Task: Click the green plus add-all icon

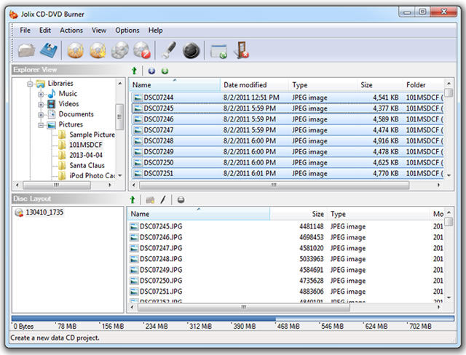Action: [165, 71]
